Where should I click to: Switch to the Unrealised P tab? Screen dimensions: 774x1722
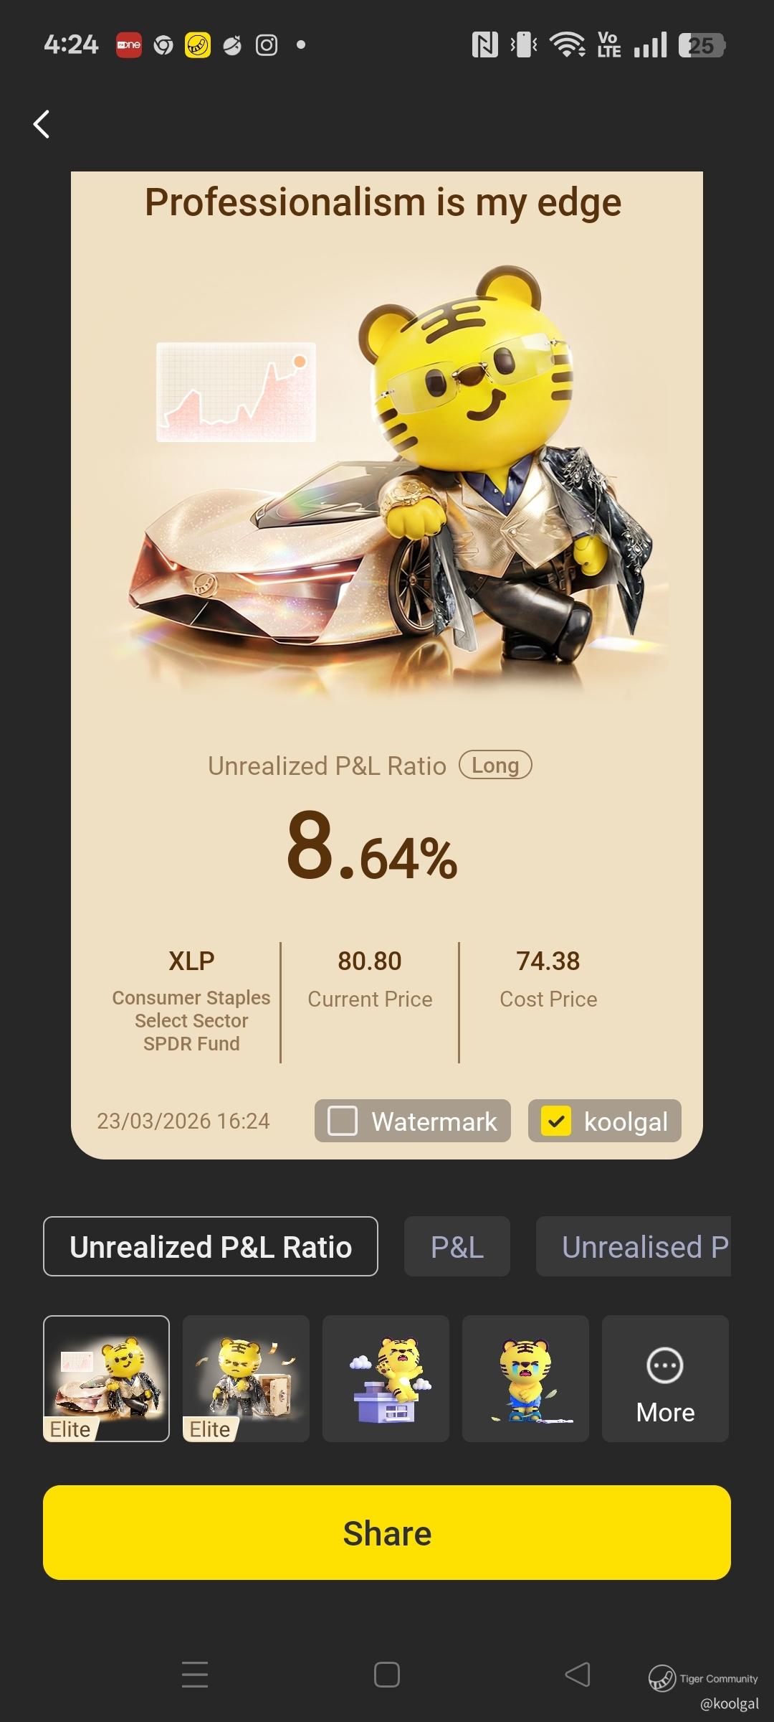pyautogui.click(x=634, y=1246)
